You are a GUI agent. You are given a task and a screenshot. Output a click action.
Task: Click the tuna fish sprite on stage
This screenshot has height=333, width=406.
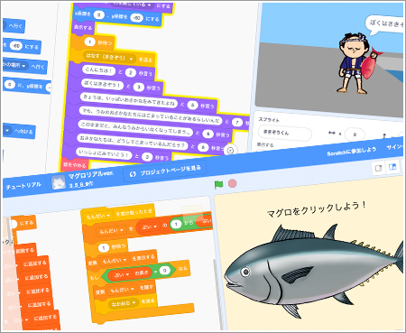314,270
